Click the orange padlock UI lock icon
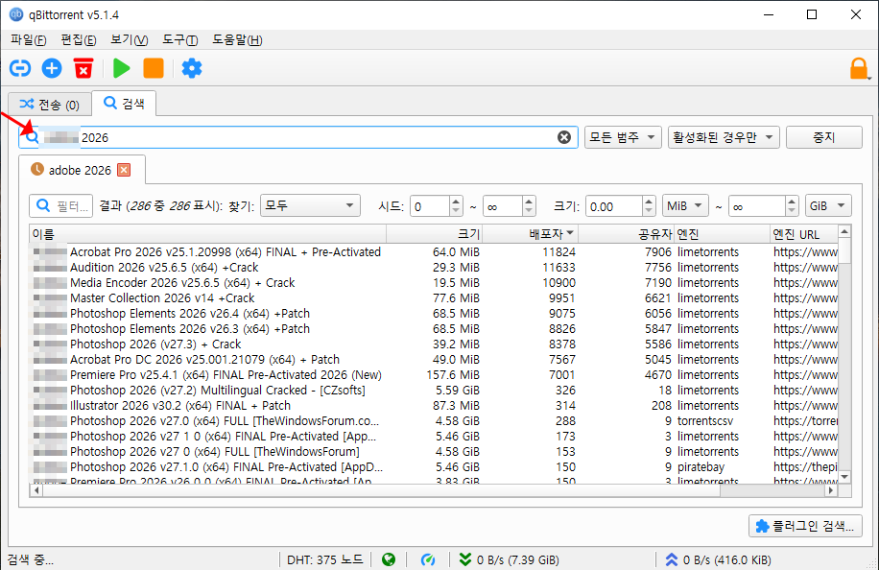 click(x=859, y=68)
